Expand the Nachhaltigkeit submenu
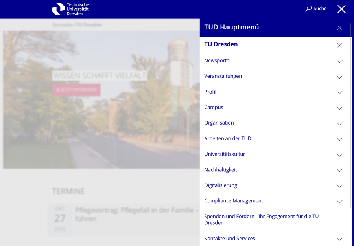The width and height of the screenshot is (354, 246). (x=339, y=170)
